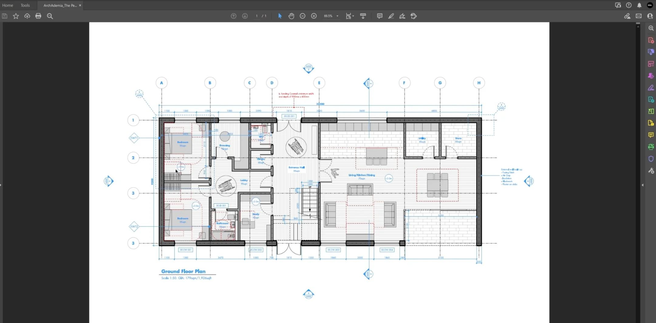The height and width of the screenshot is (323, 656).
Task: Open the search tool
Action: 50,16
